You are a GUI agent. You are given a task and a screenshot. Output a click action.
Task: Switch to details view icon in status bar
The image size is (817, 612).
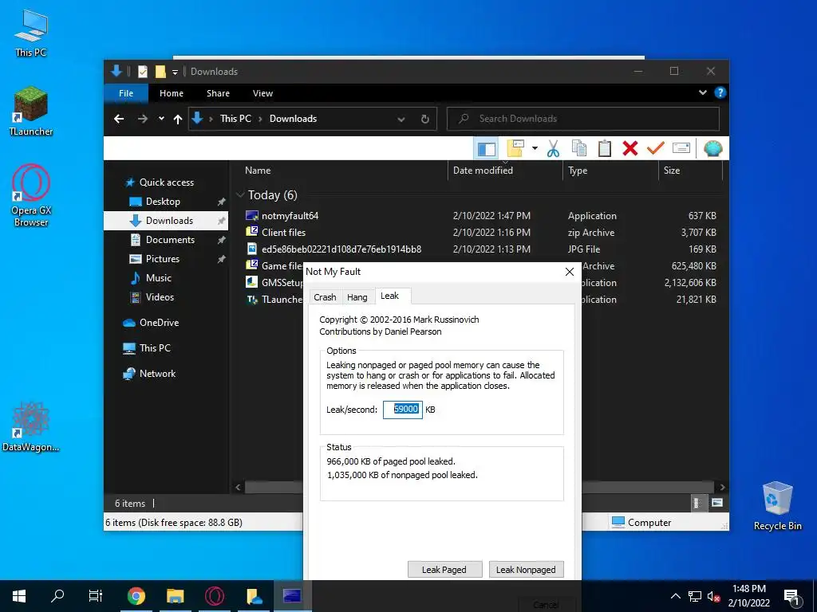point(697,504)
